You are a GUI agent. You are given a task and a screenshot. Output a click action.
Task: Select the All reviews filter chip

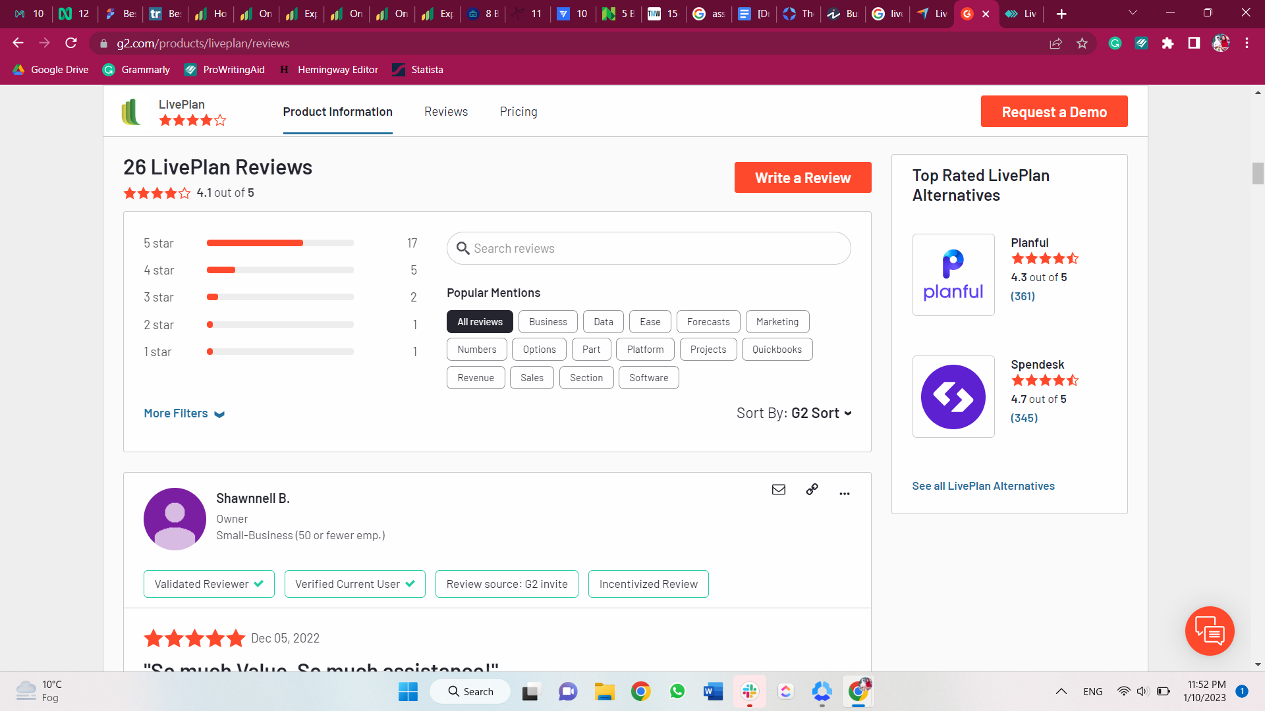click(480, 322)
